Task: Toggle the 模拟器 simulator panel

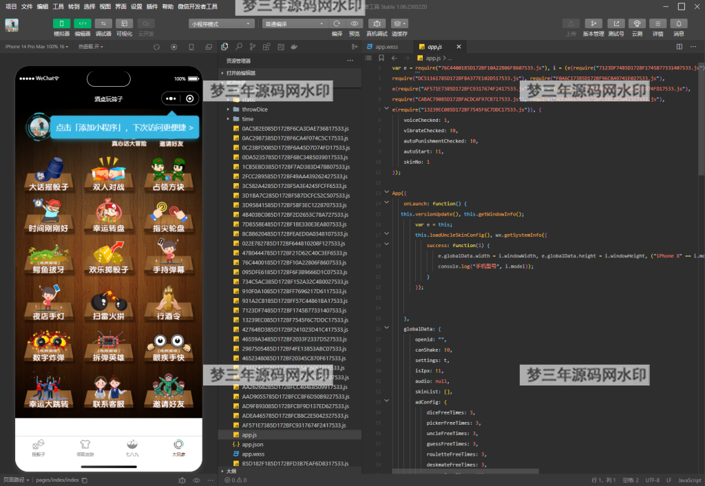Action: [x=61, y=24]
